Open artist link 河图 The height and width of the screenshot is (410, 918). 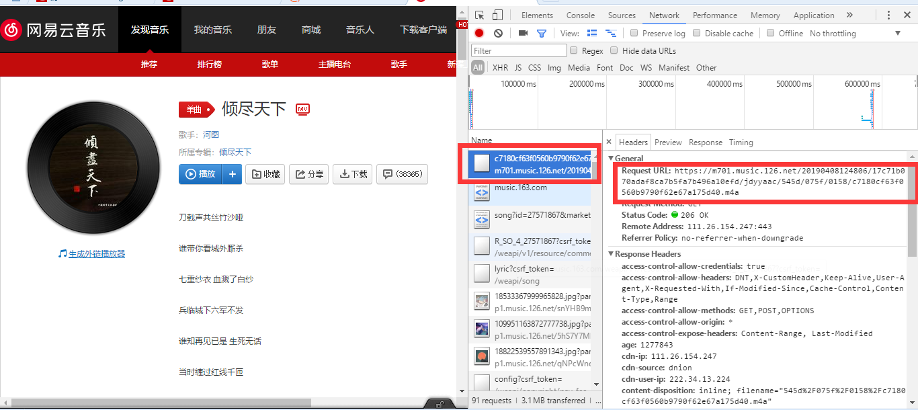point(211,134)
